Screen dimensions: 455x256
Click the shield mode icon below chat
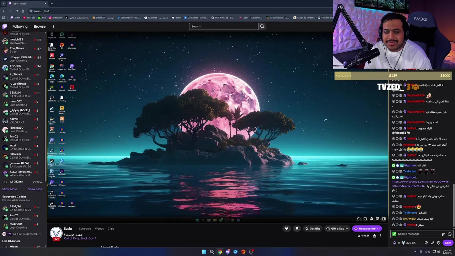coord(426,243)
